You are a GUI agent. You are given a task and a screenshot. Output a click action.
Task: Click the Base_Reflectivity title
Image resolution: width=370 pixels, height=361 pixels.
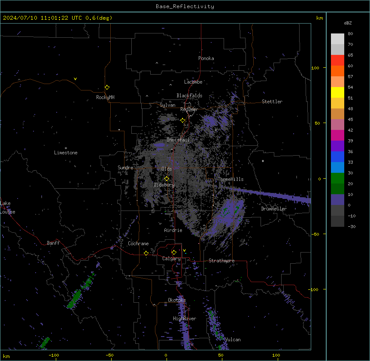[185, 6]
